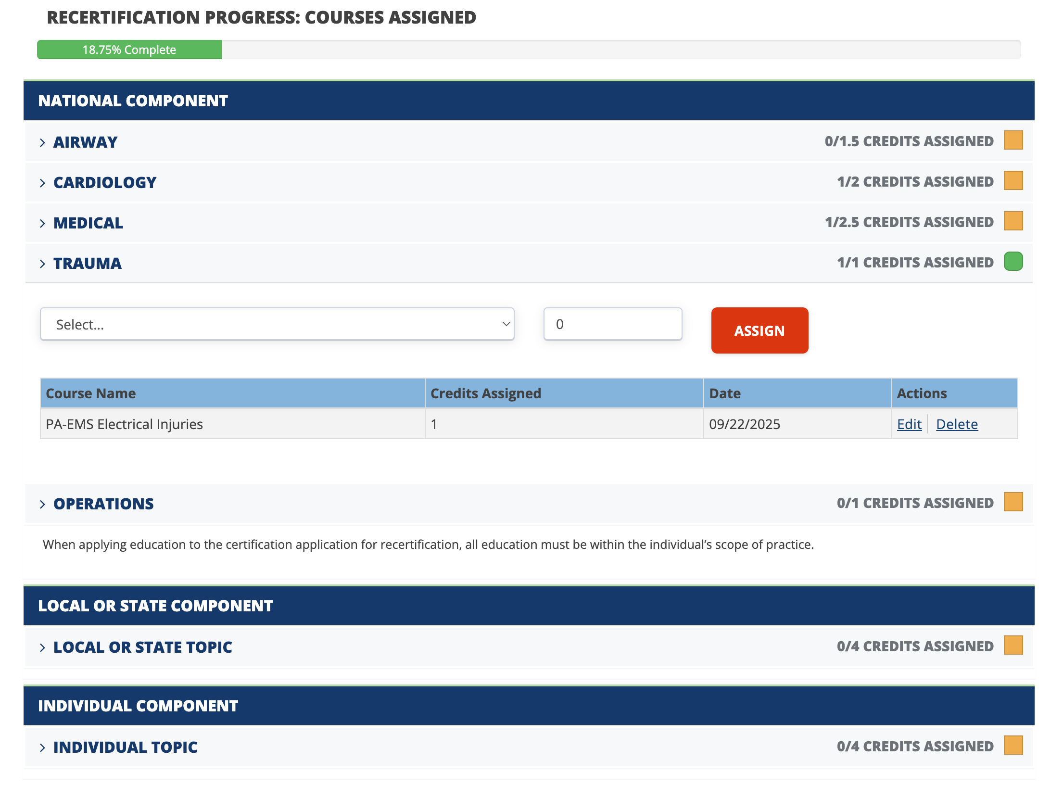Viewport: 1063px width, 785px height.
Task: Click the green status indicator for Trauma
Action: tap(1012, 262)
